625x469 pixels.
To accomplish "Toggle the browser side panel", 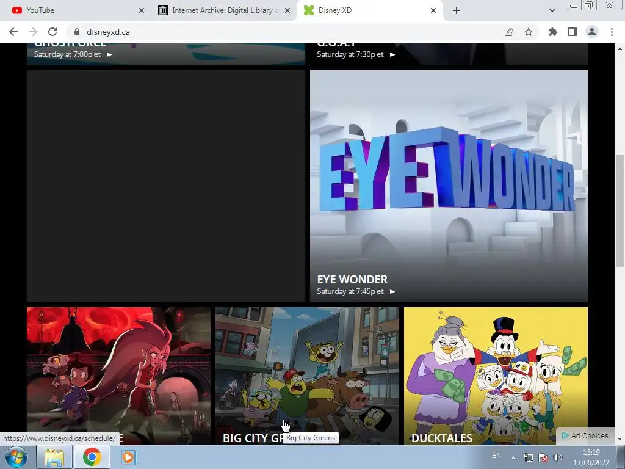I will pos(573,32).
